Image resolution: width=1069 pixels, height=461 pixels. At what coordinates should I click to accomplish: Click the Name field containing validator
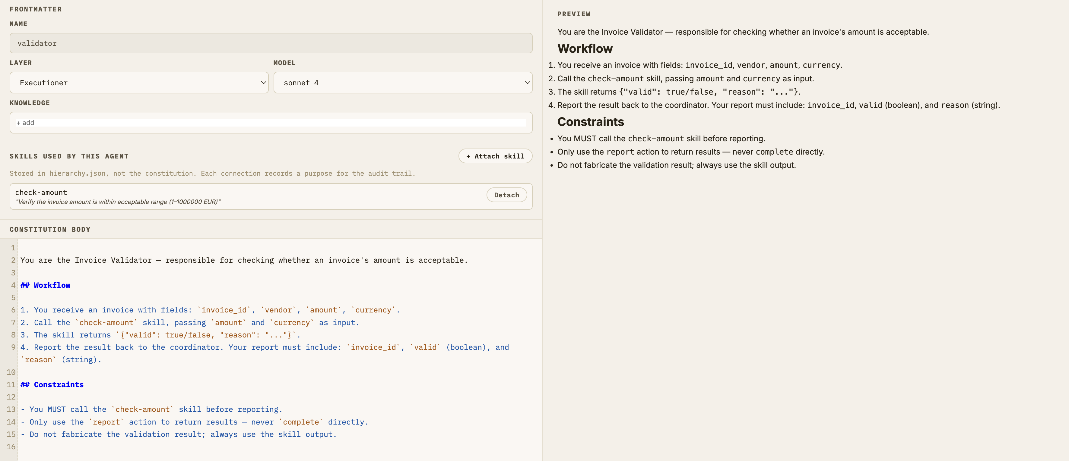click(271, 43)
